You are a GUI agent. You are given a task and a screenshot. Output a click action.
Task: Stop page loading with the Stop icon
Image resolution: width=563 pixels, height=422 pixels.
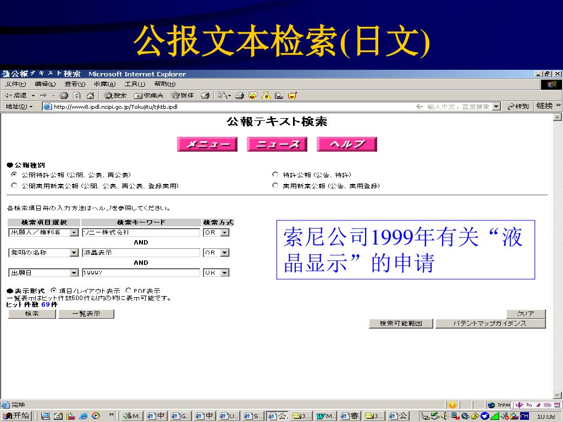tap(64, 96)
